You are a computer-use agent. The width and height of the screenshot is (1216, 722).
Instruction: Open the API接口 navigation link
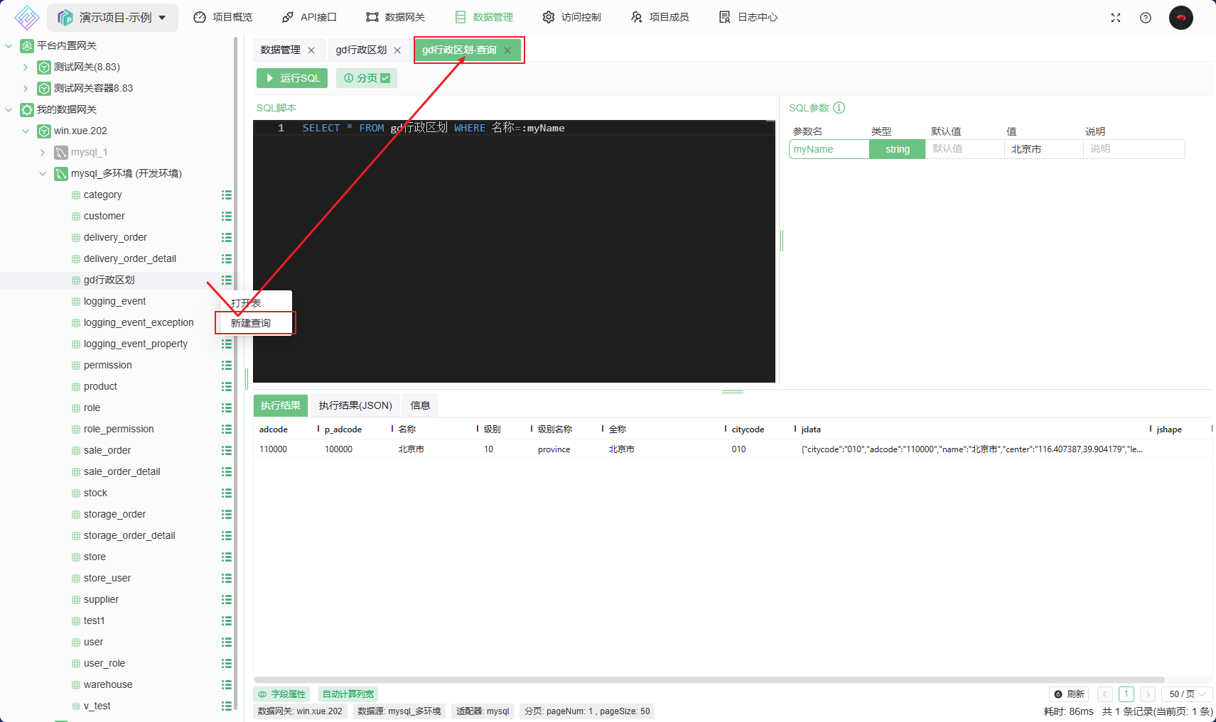[x=309, y=18]
